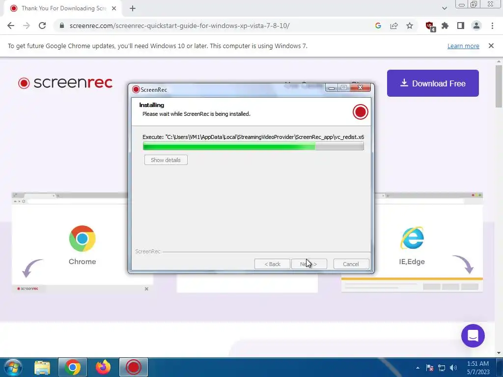Click the address bar URL field
This screenshot has width=503, height=377.
coord(180,26)
